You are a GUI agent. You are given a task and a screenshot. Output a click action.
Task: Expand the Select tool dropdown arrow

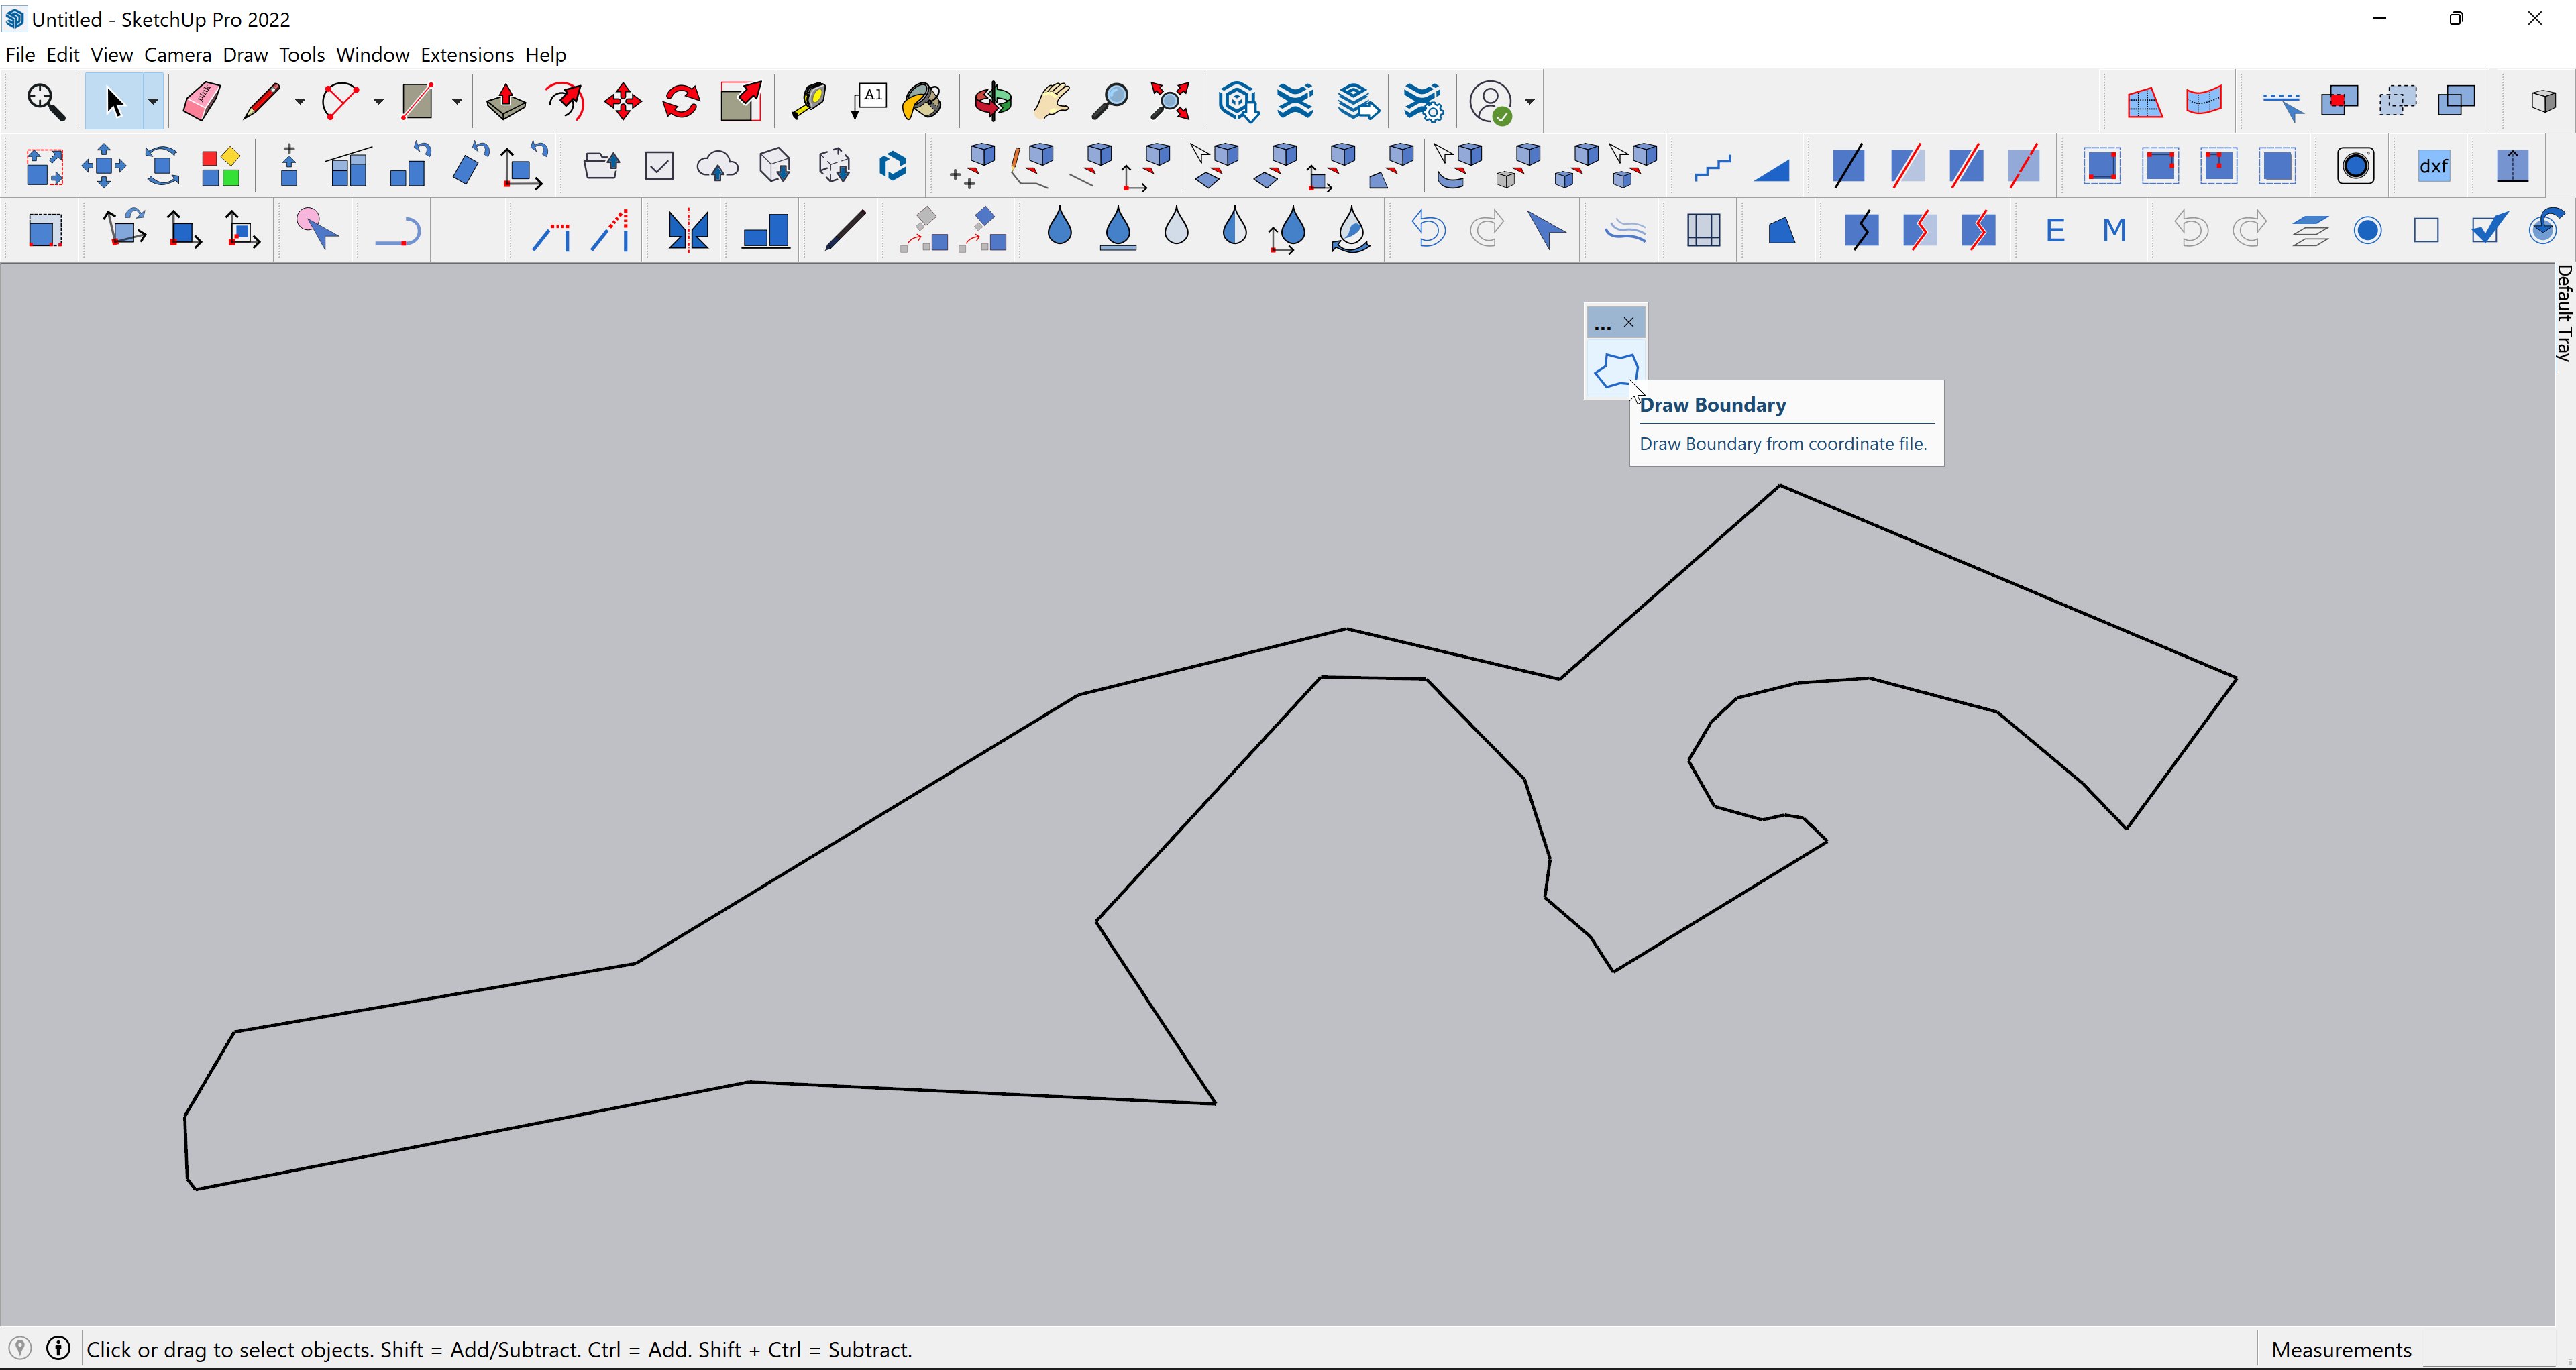(153, 102)
